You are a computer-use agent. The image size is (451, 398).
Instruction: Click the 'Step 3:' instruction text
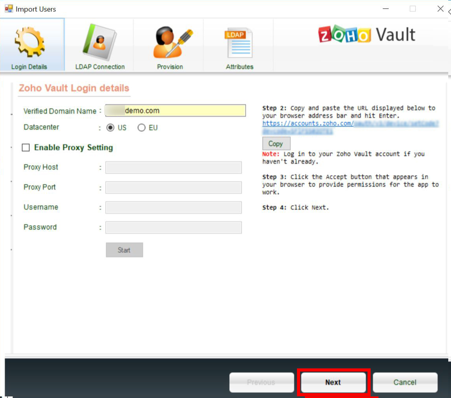click(x=350, y=184)
